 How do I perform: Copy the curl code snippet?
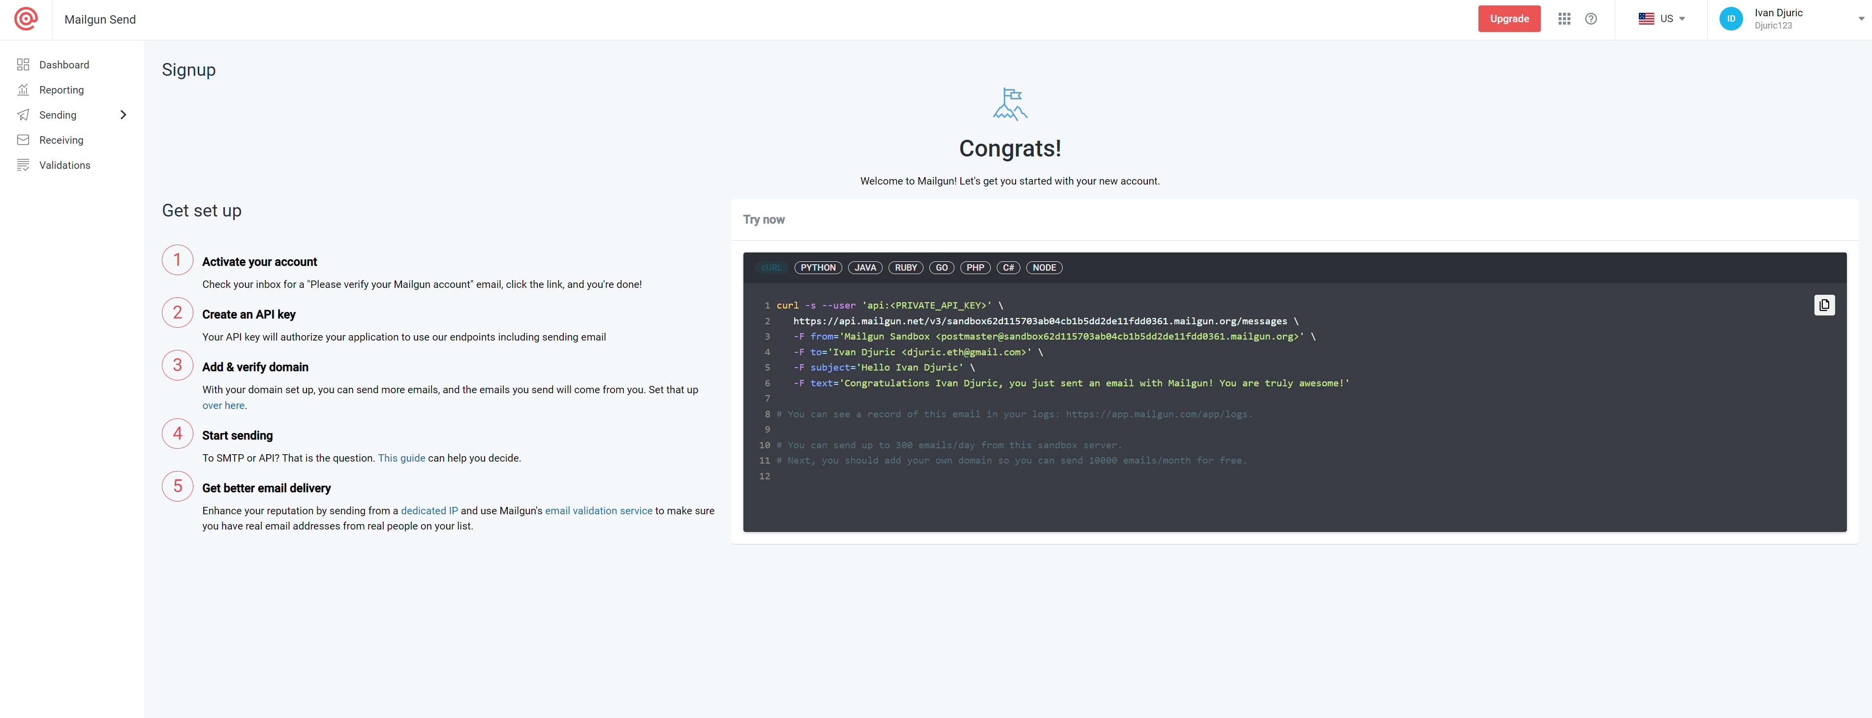1824,305
